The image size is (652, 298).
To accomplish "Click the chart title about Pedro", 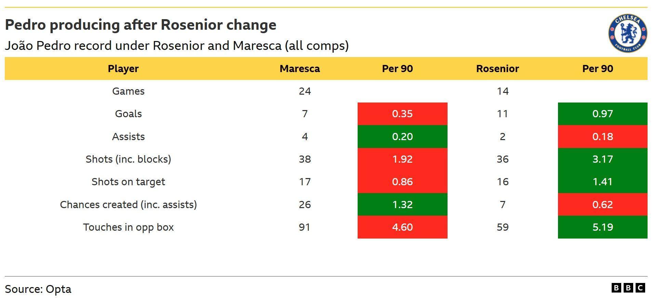I will click(x=141, y=25).
